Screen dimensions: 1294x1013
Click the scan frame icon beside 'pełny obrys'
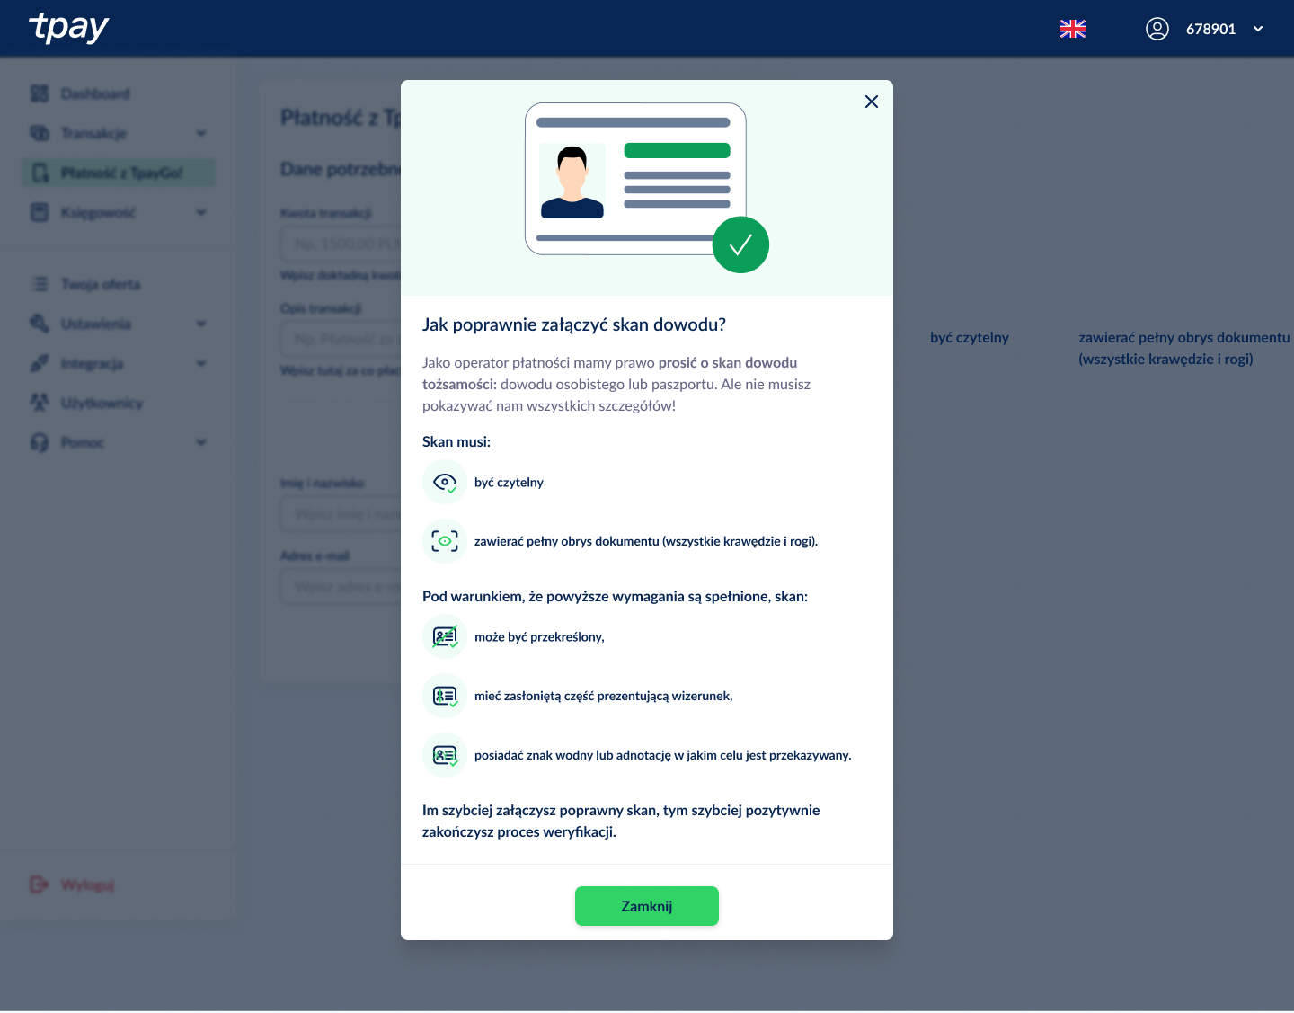(x=445, y=541)
